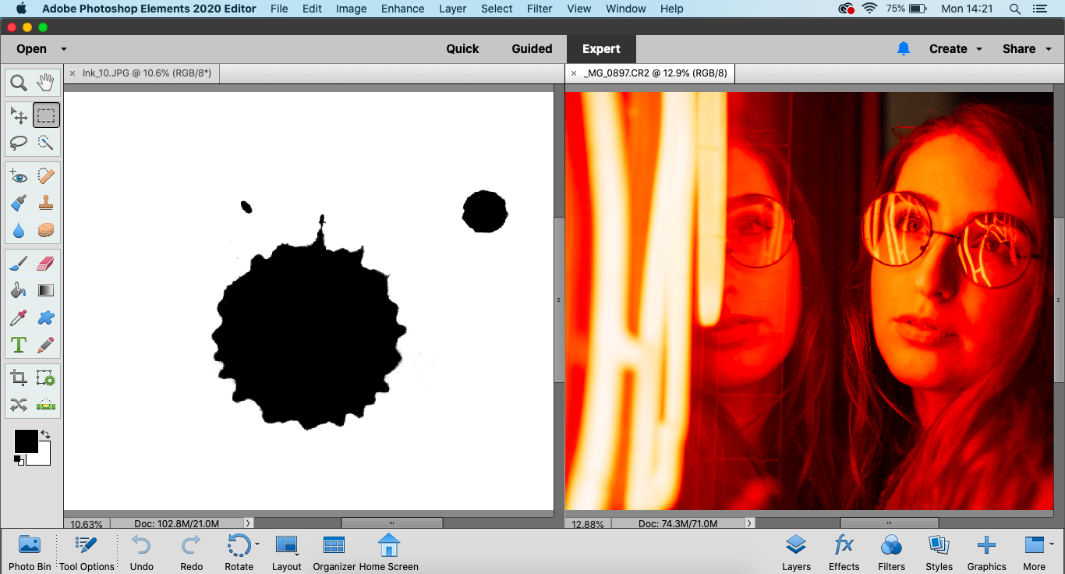Select the Hand tool

[x=46, y=83]
